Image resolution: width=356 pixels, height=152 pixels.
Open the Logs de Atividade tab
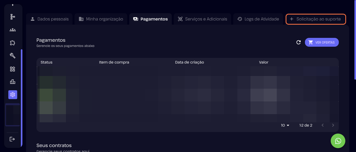coord(258,19)
